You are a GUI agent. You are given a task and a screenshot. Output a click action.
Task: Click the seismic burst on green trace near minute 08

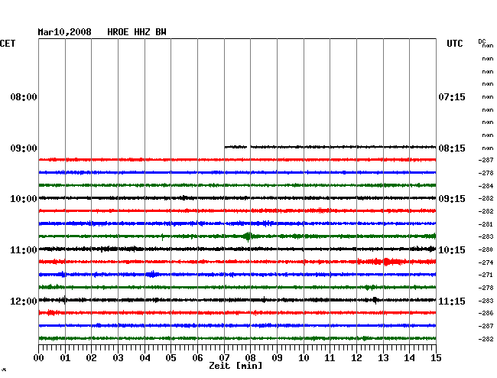click(x=248, y=236)
